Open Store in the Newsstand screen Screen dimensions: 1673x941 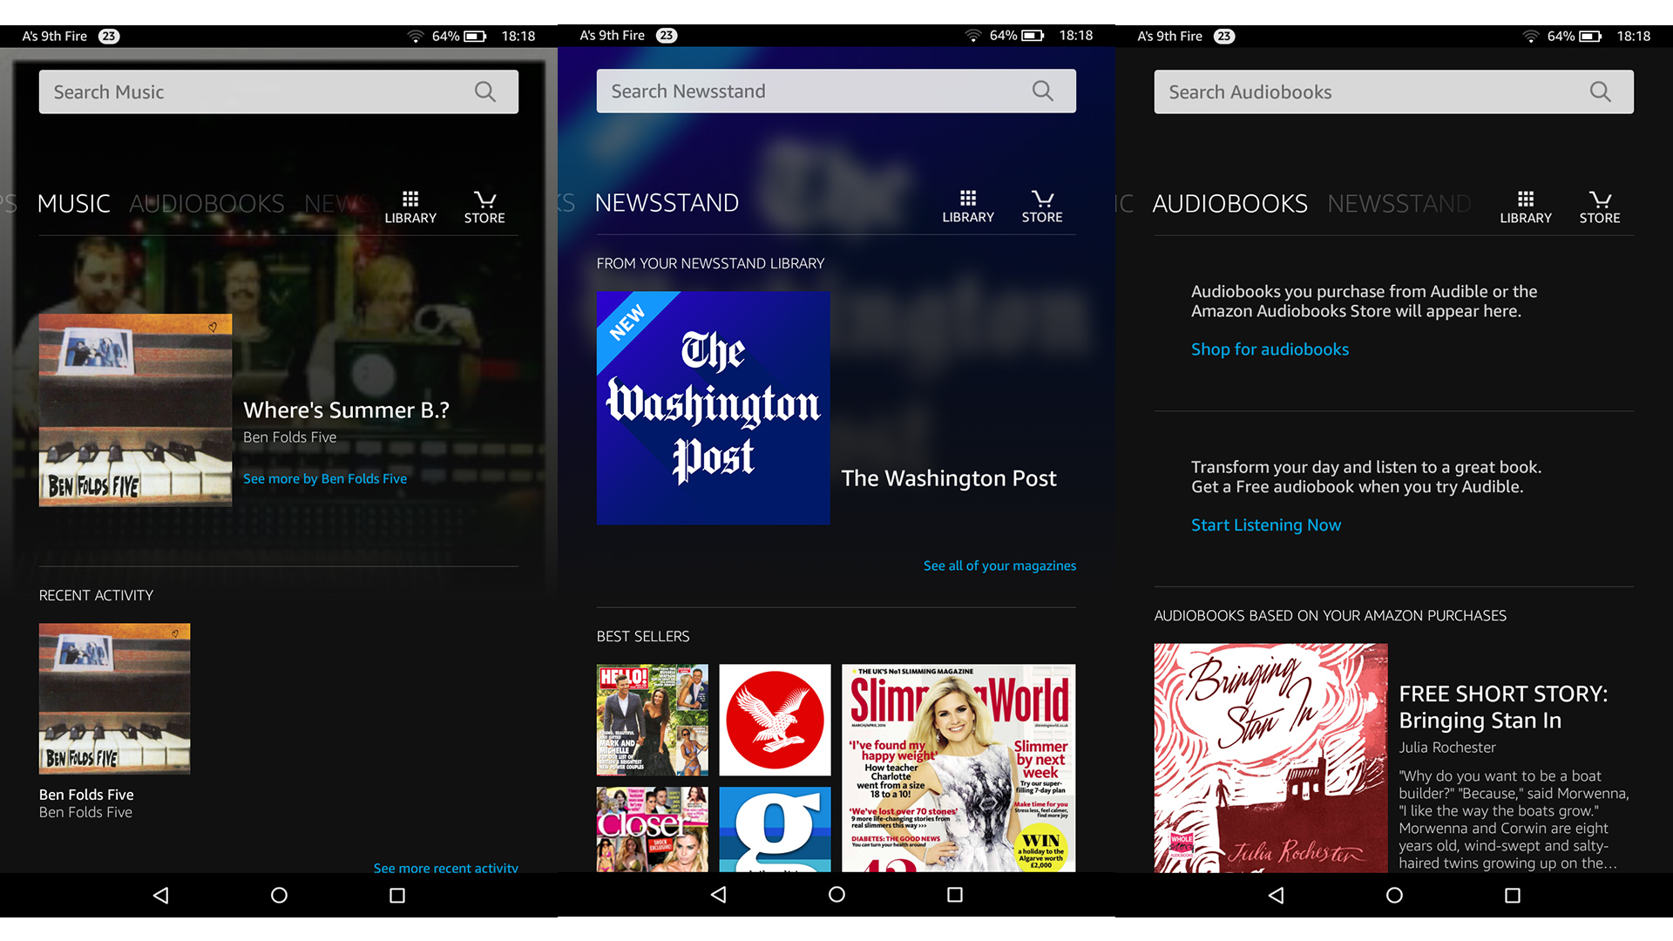pyautogui.click(x=1042, y=206)
